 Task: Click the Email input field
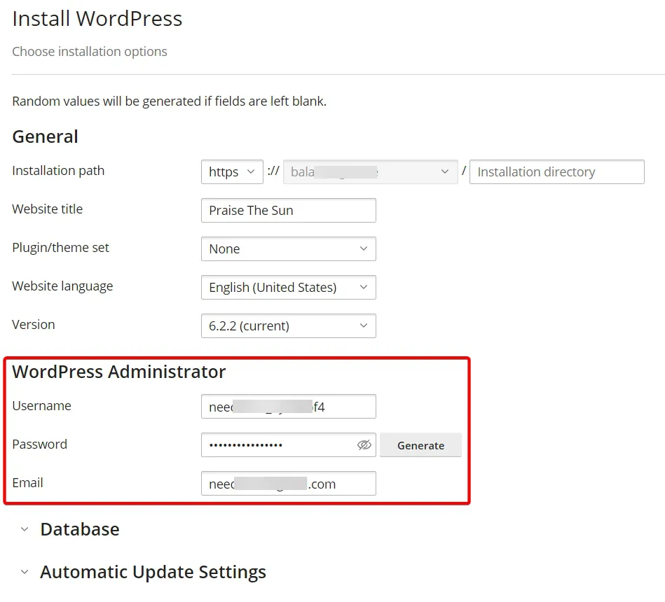pyautogui.click(x=289, y=484)
